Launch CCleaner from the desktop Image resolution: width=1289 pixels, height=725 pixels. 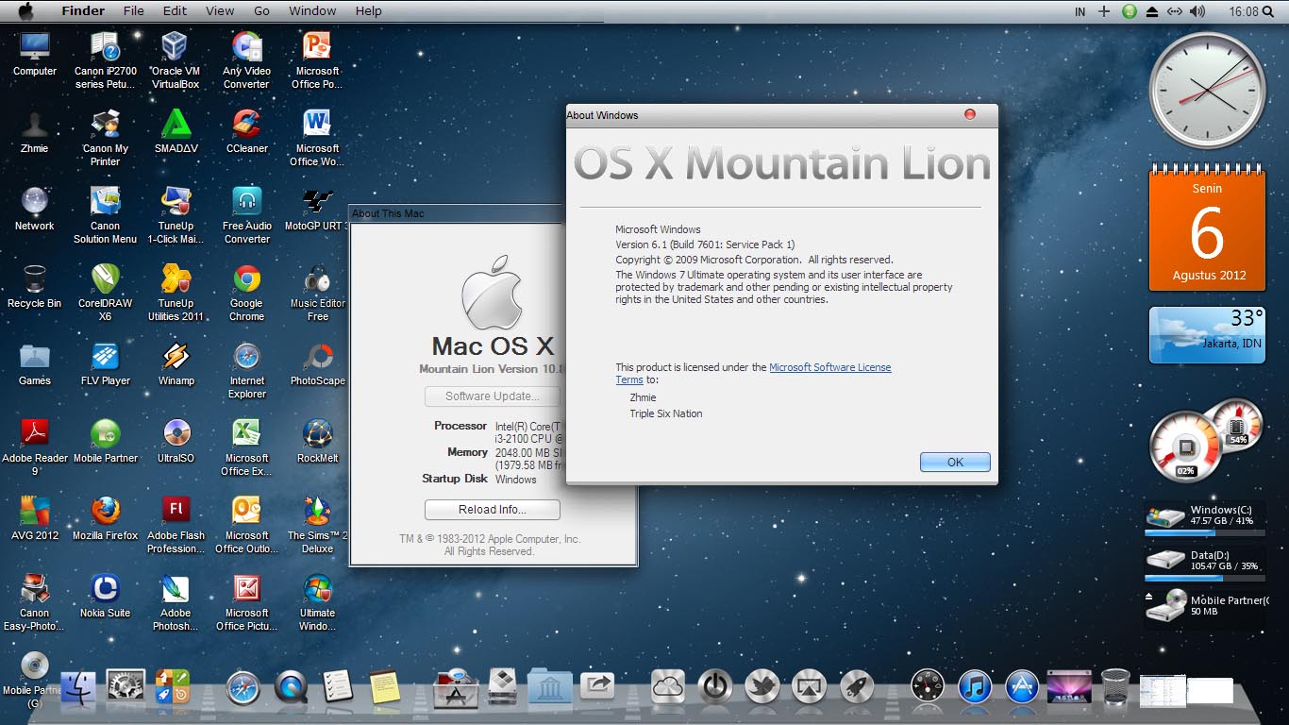point(246,131)
